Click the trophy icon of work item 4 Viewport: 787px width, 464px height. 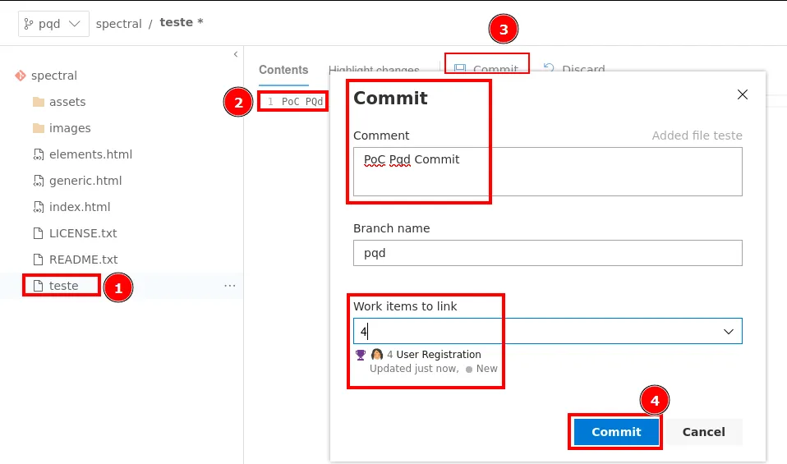360,355
